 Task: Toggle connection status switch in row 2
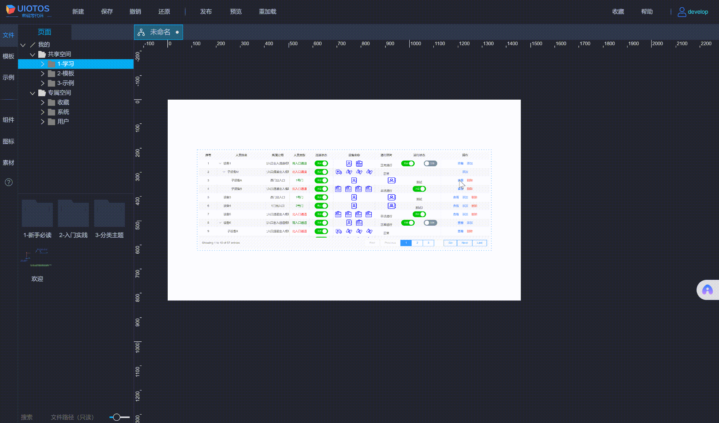[x=321, y=172]
